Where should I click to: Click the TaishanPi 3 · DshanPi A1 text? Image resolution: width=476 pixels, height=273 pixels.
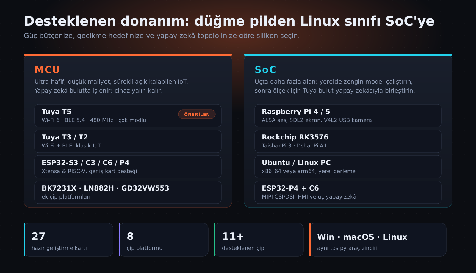pos(294,146)
